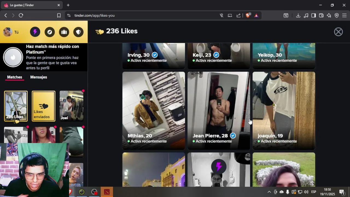Open the 236 Likes tile
This screenshot has height=197, width=350.
point(16,106)
